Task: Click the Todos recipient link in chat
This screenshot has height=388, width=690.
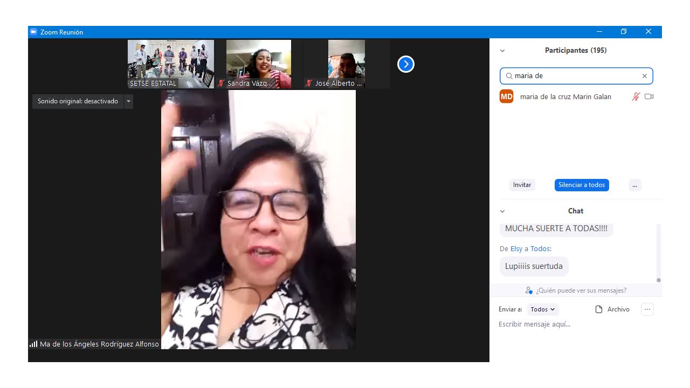Action: pos(540,249)
